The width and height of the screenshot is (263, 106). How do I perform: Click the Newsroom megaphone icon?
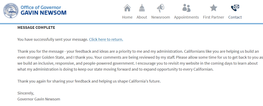point(160,8)
